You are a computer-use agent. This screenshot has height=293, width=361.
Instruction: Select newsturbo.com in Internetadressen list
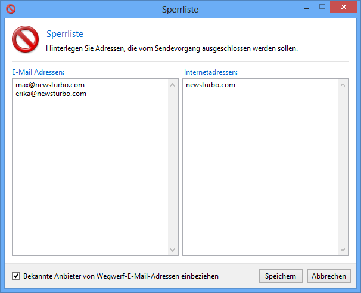[x=210, y=85]
